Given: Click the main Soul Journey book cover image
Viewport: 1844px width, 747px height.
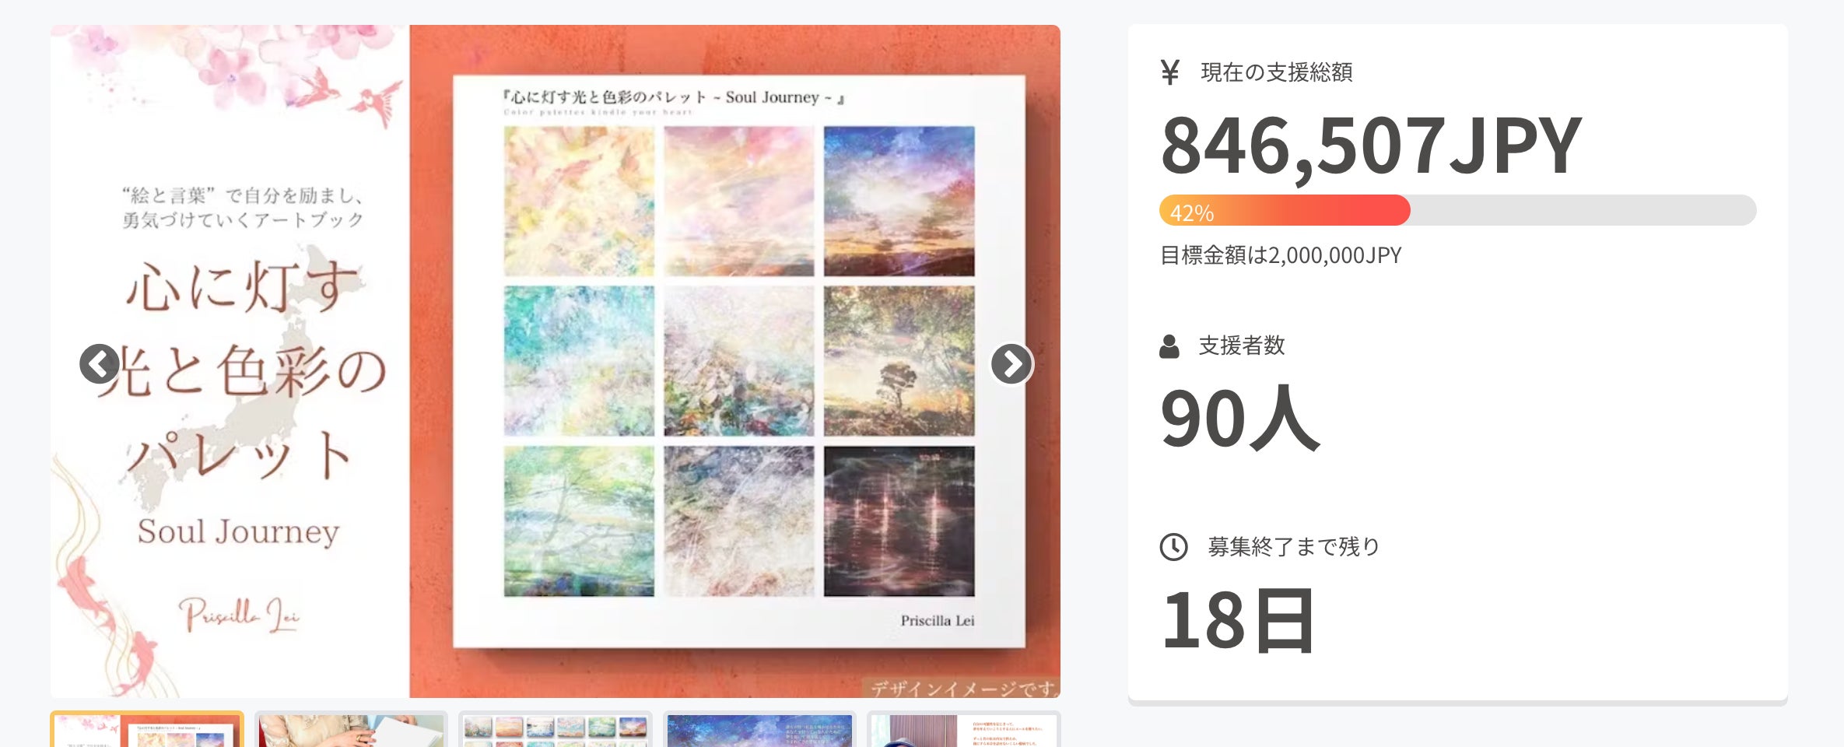Looking at the screenshot, I should [556, 361].
